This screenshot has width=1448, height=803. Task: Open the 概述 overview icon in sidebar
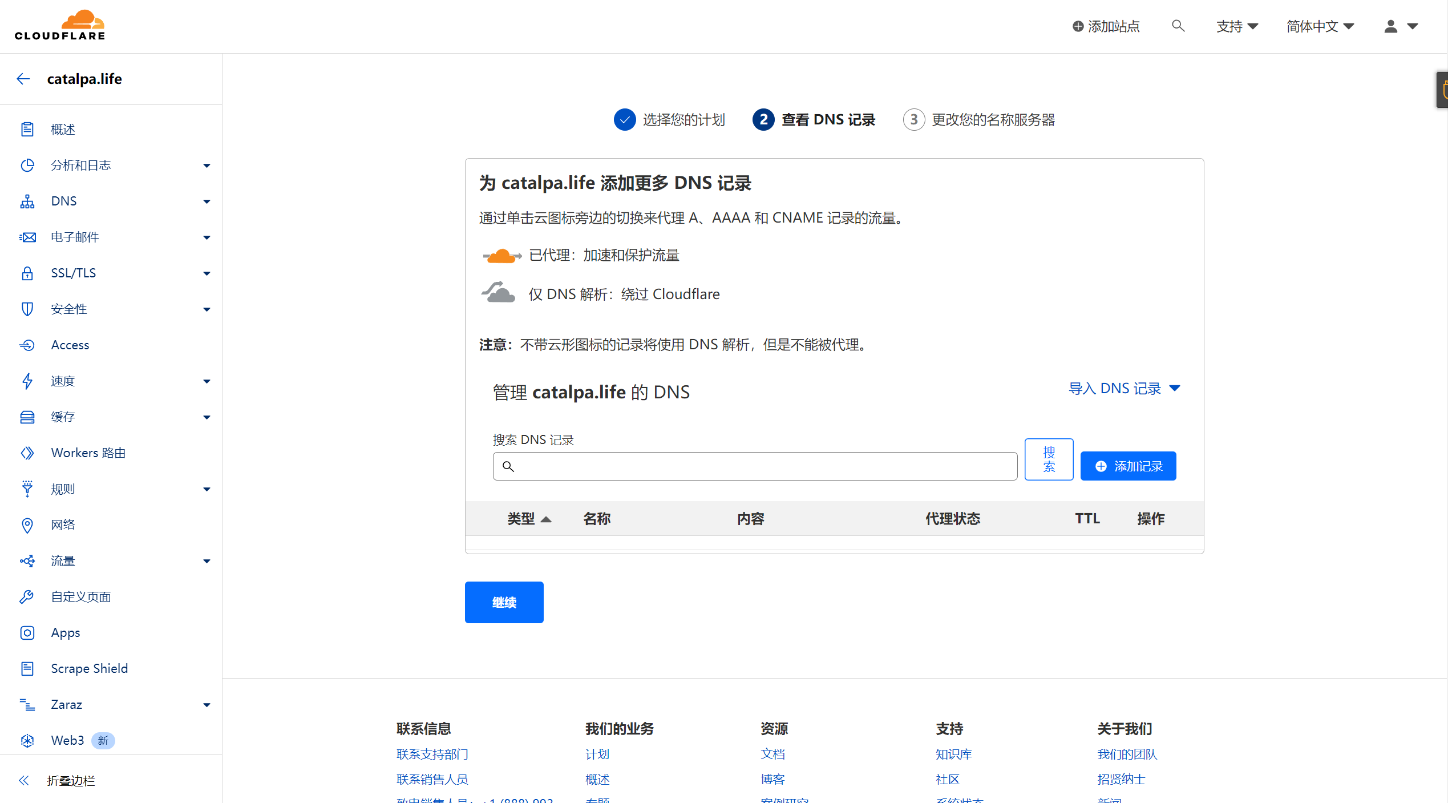tap(27, 130)
